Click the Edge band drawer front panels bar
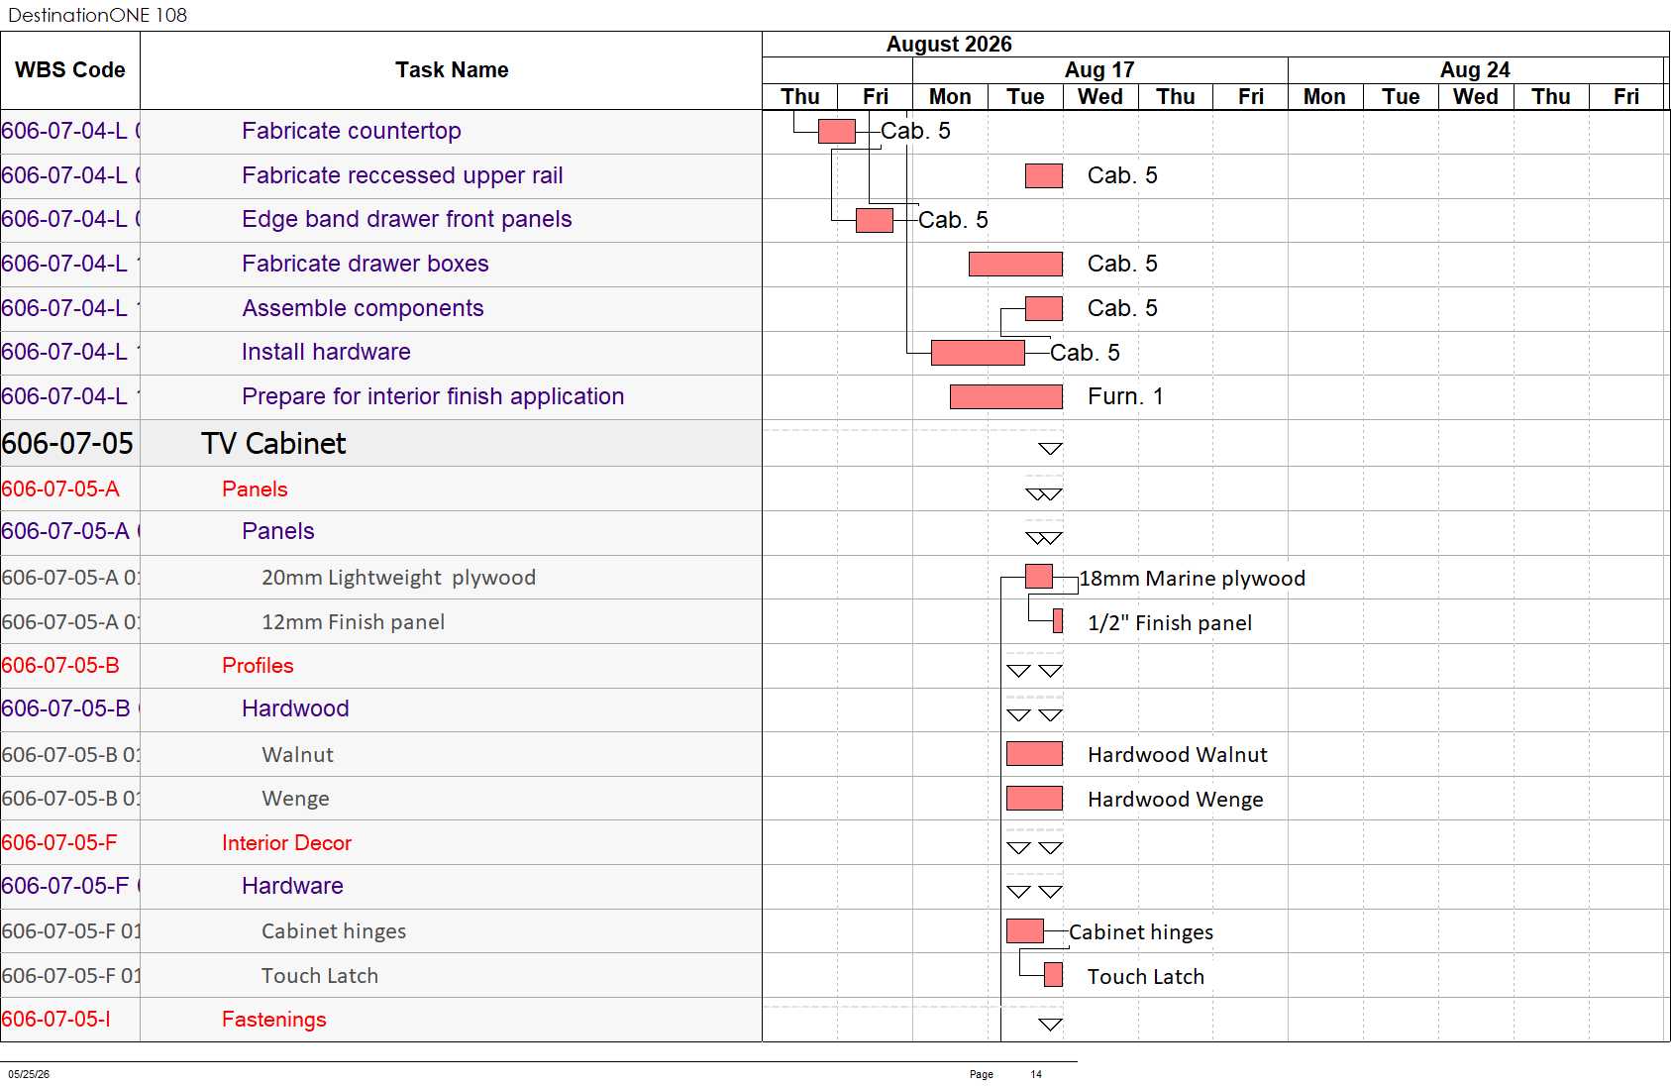The image size is (1671, 1087). pos(875,220)
